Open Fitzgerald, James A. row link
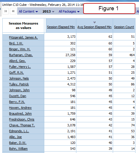The image size is (139, 153). coord(23,37)
